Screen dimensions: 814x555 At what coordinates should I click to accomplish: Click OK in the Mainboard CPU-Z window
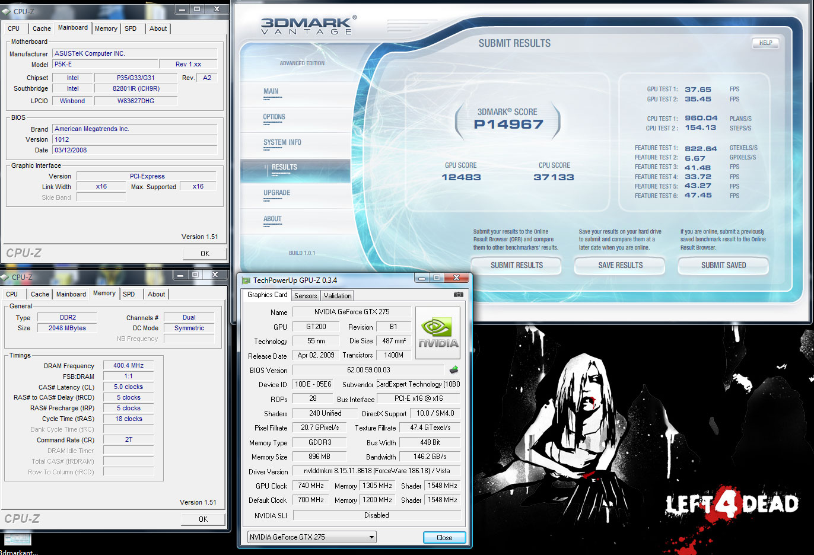tap(205, 254)
